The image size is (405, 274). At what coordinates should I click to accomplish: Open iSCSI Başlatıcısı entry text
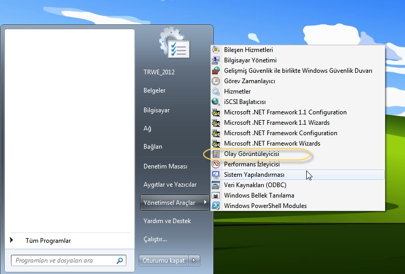(244, 102)
